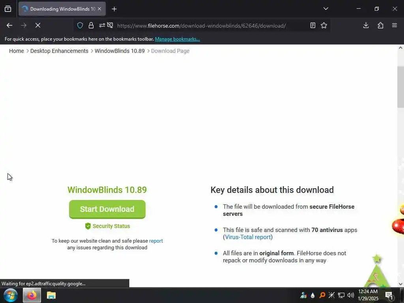404x303 pixels.
Task: Bookmark this page with star icon
Action: pos(324,25)
